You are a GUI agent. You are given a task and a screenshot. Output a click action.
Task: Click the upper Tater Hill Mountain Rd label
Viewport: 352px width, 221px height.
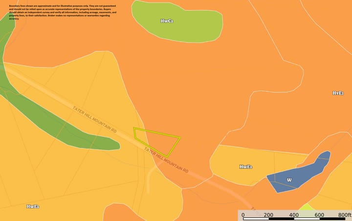pos(94,119)
